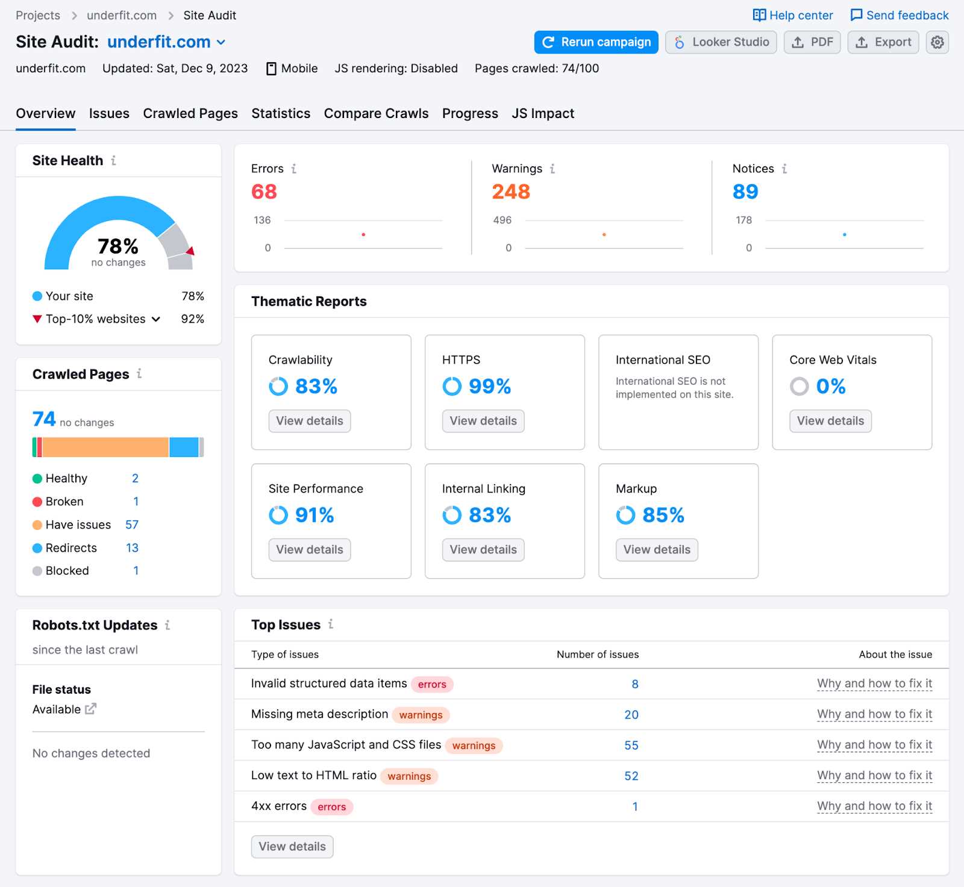This screenshot has height=887, width=964.
Task: Open the Statistics tab
Action: 281,113
